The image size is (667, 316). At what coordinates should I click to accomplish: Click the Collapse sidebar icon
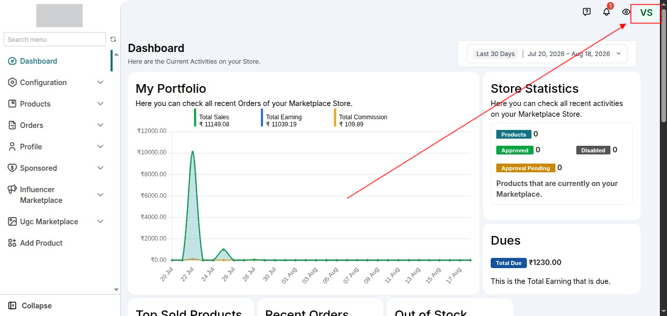coord(12,306)
